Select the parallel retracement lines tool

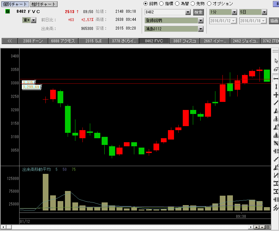[x=276, y=143]
